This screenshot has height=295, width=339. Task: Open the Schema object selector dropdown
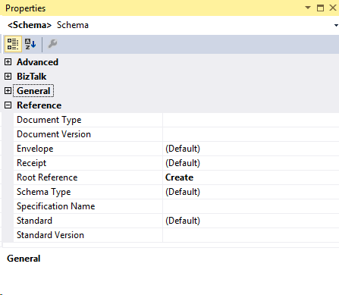(x=336, y=25)
